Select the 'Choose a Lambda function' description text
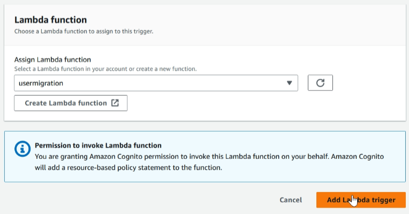 84,31
